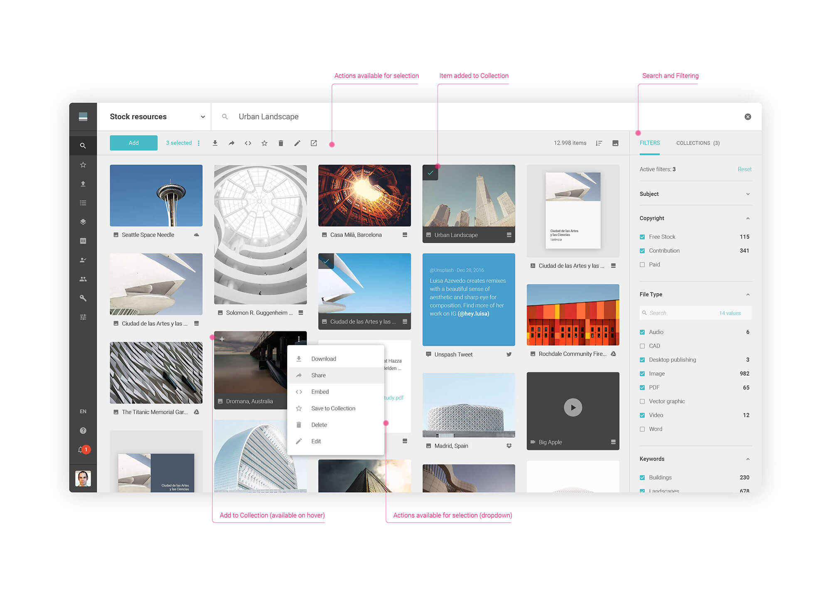Play the Big Apple video
This screenshot has height=595, width=831.
pos(573,408)
